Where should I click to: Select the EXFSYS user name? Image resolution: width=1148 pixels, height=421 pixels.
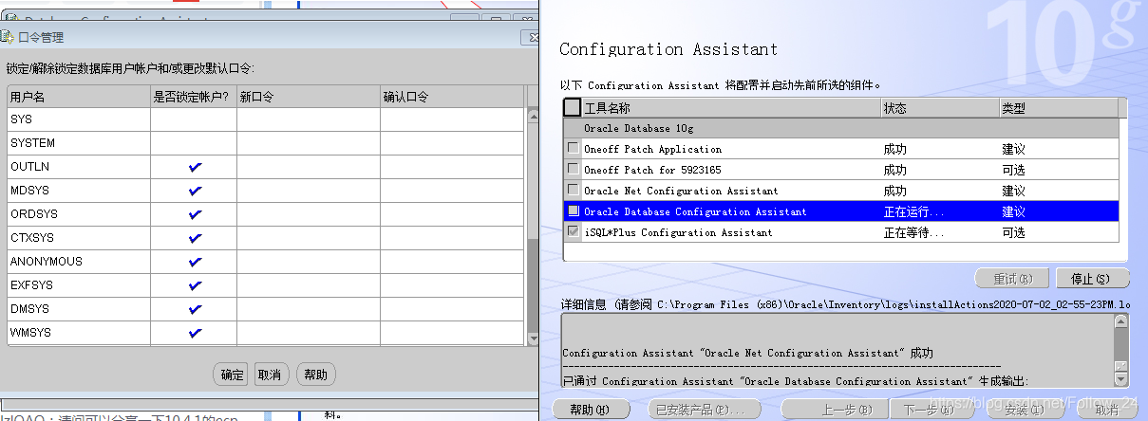(31, 285)
